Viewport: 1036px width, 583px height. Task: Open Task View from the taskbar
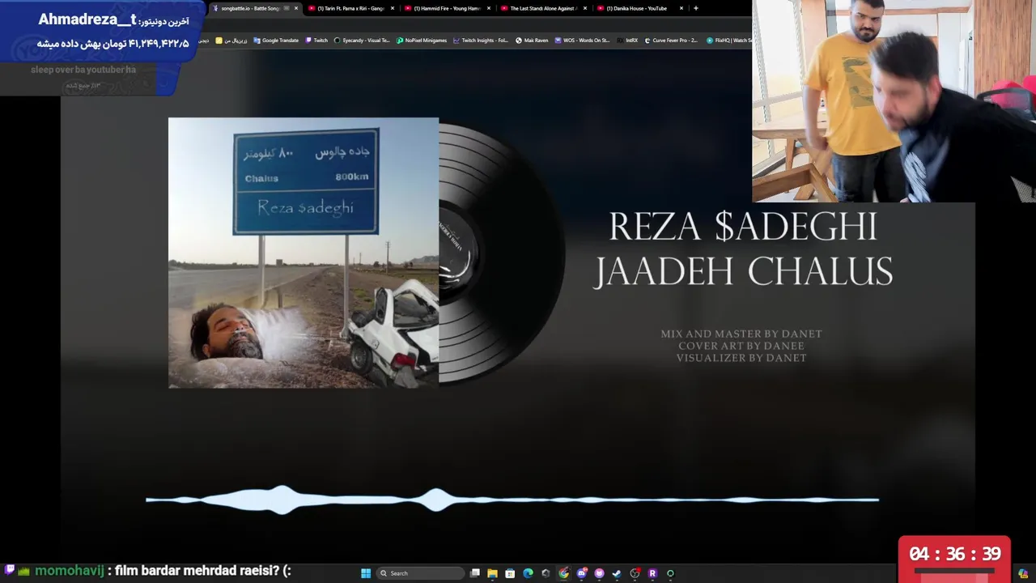[475, 573]
